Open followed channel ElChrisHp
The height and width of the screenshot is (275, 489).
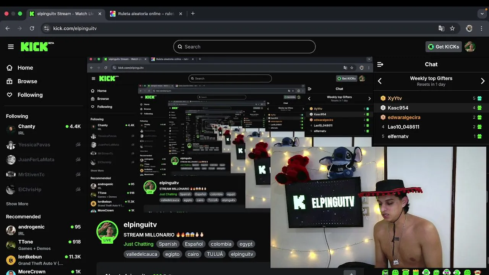[x=44, y=189]
